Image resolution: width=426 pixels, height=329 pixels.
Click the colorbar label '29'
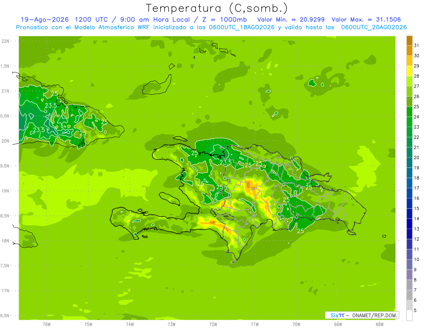tap(417, 66)
